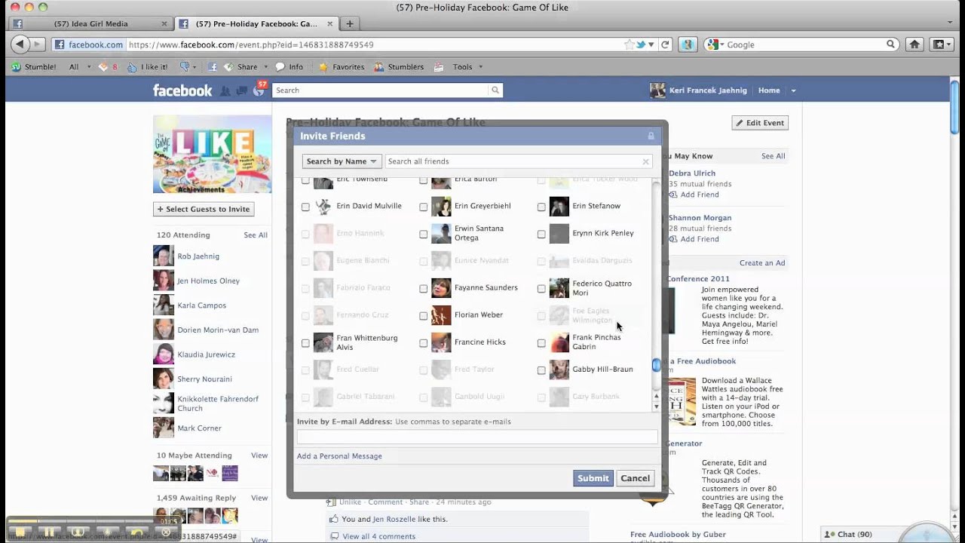The width and height of the screenshot is (965, 543).
Task: Click the Facebook search magnifier icon
Action: pos(495,90)
